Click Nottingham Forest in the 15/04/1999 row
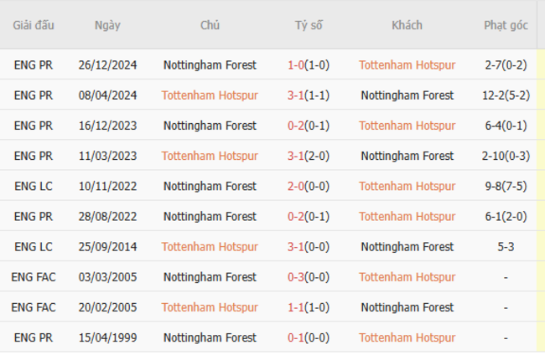The height and width of the screenshot is (355, 545). point(210,337)
